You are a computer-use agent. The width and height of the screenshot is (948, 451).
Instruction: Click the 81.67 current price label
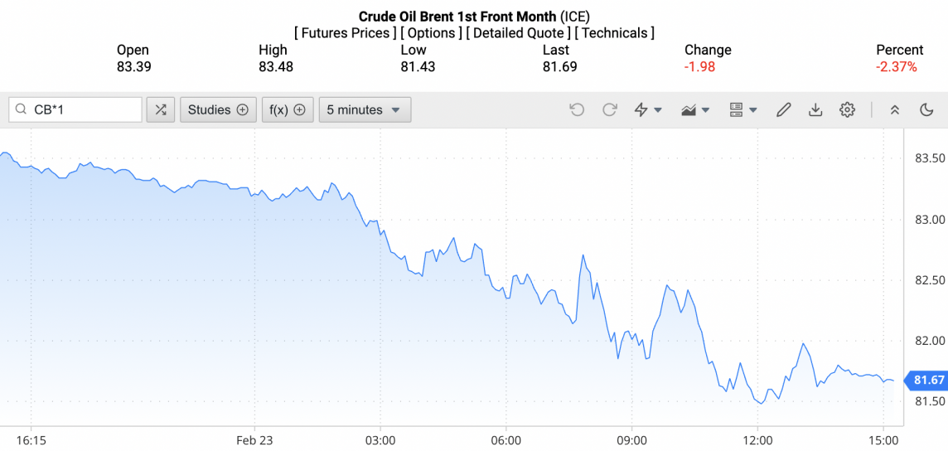click(928, 381)
